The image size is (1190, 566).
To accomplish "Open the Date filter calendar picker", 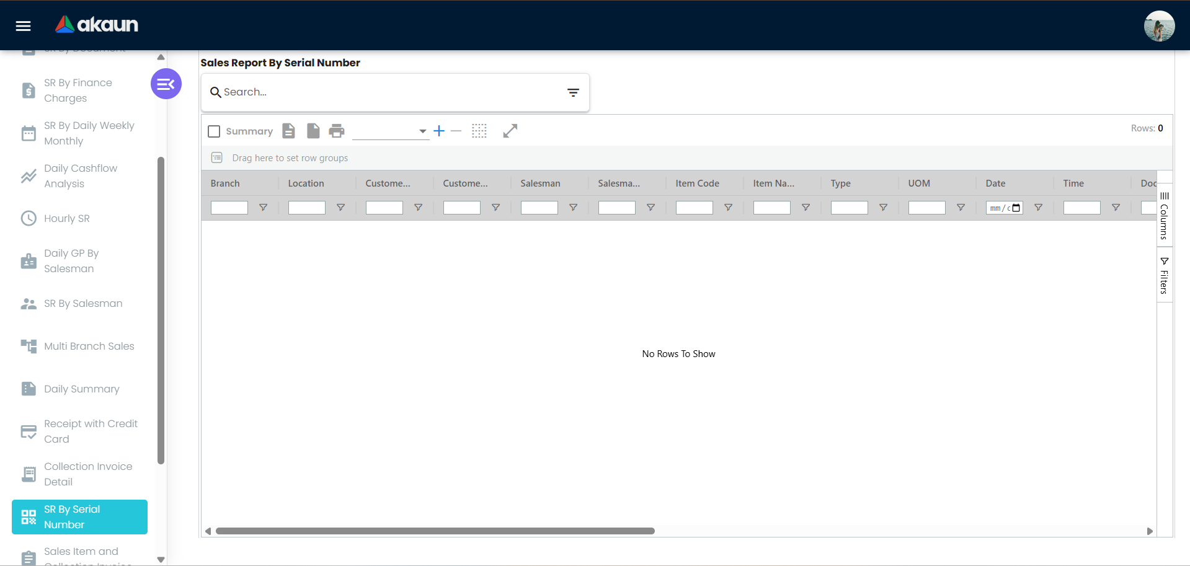I will coord(1016,208).
